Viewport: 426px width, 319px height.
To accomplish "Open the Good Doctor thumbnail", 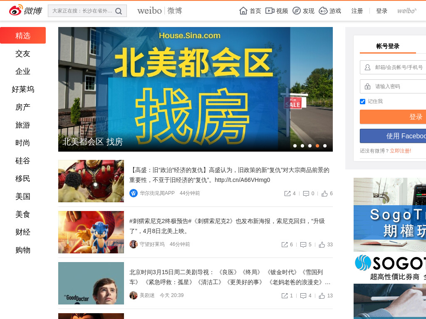I will pyautogui.click(x=91, y=283).
